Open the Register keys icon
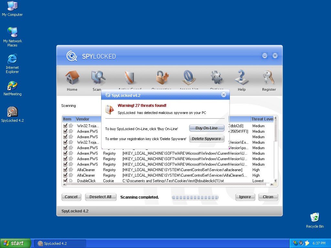 tap(269, 78)
